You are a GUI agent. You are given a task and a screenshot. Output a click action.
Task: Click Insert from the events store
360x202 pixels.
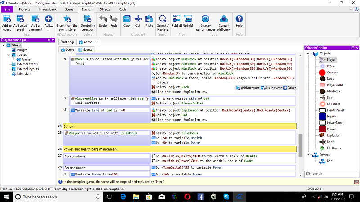(67, 19)
